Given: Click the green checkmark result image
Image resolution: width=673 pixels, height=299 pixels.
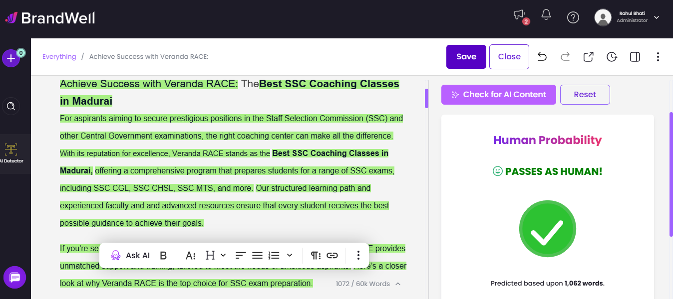Looking at the screenshot, I should 548,229.
